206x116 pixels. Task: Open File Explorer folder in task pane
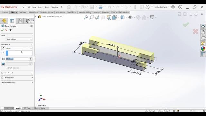point(203,38)
